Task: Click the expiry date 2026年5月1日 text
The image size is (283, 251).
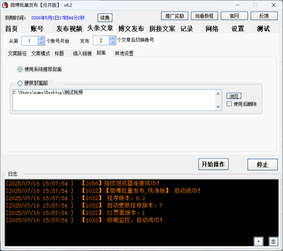Action: 58,18
